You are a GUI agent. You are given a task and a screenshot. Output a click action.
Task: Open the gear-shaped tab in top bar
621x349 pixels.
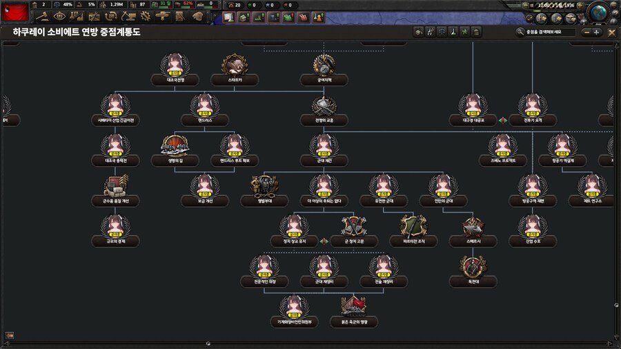[146, 16]
